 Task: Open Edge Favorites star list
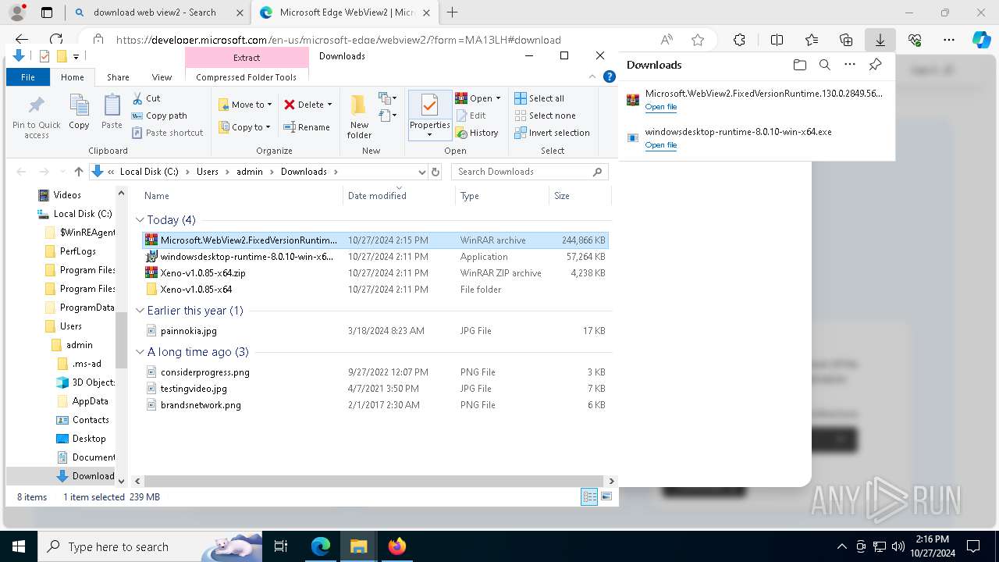(x=812, y=40)
